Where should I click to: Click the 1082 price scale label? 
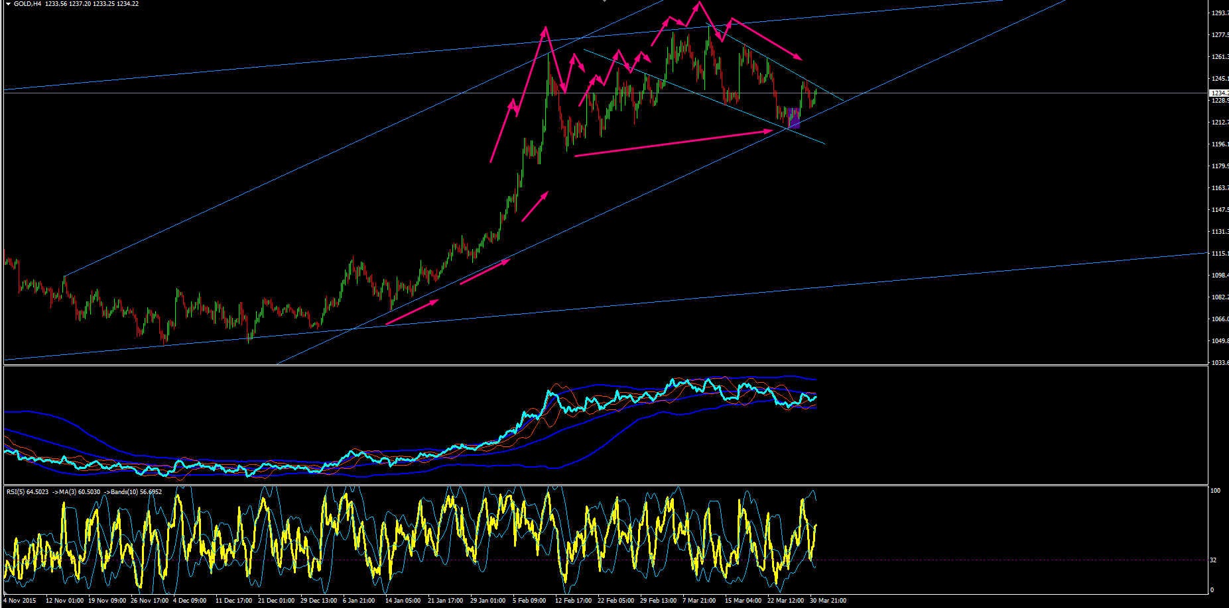click(1220, 297)
